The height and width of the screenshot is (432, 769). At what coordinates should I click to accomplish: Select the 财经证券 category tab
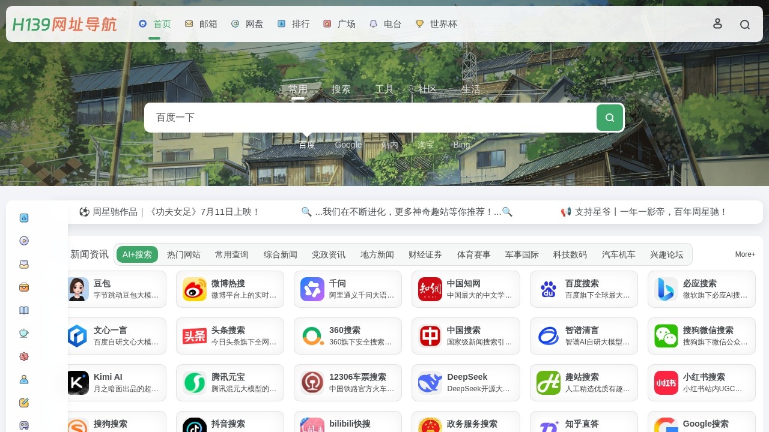point(425,254)
